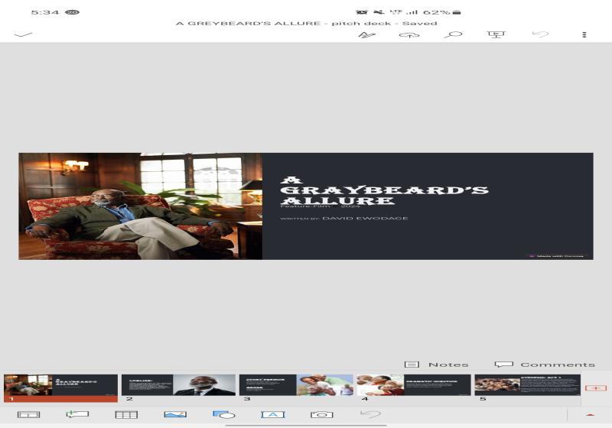The width and height of the screenshot is (612, 428).
Task: Start the slideshow presentation
Action: tap(496, 34)
